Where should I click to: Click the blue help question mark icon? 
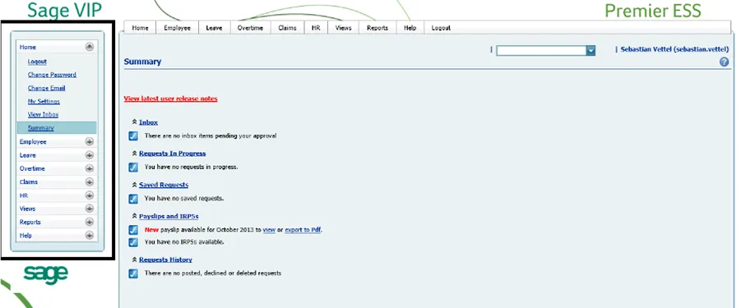tap(724, 62)
